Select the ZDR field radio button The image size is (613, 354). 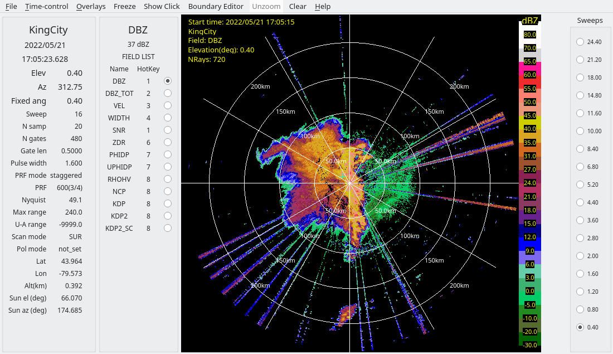(x=167, y=142)
